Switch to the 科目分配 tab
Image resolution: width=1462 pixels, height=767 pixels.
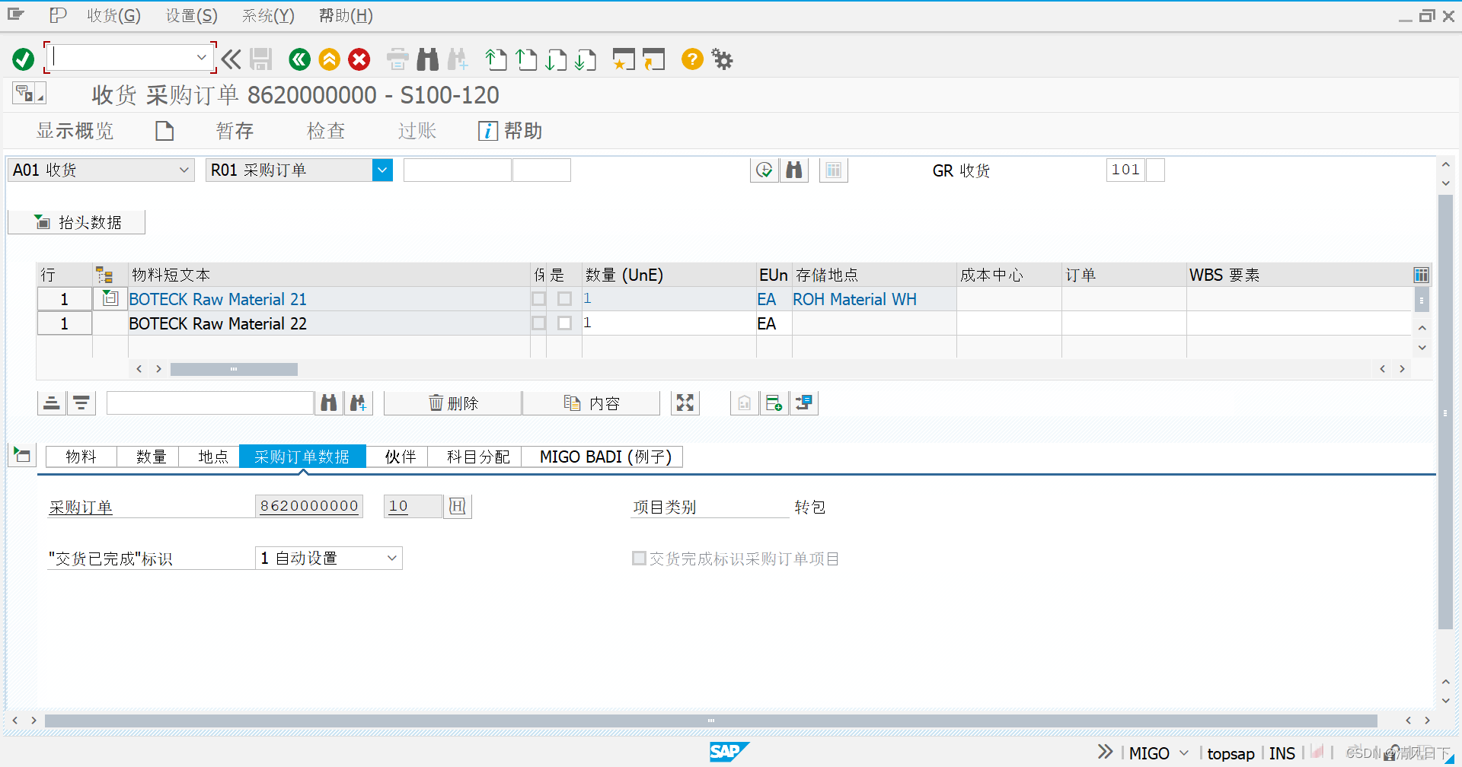tap(478, 457)
